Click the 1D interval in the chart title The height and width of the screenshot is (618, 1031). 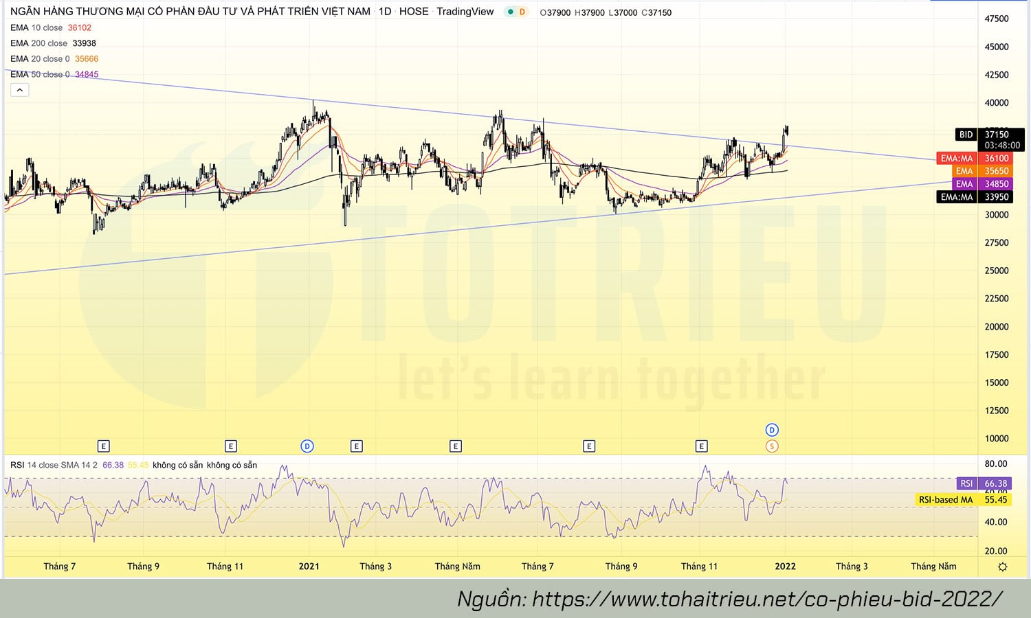pyautogui.click(x=385, y=12)
